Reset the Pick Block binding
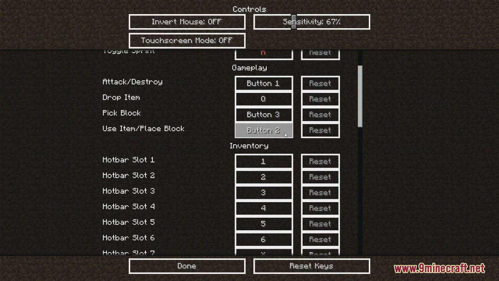This screenshot has width=499, height=281. [x=320, y=115]
